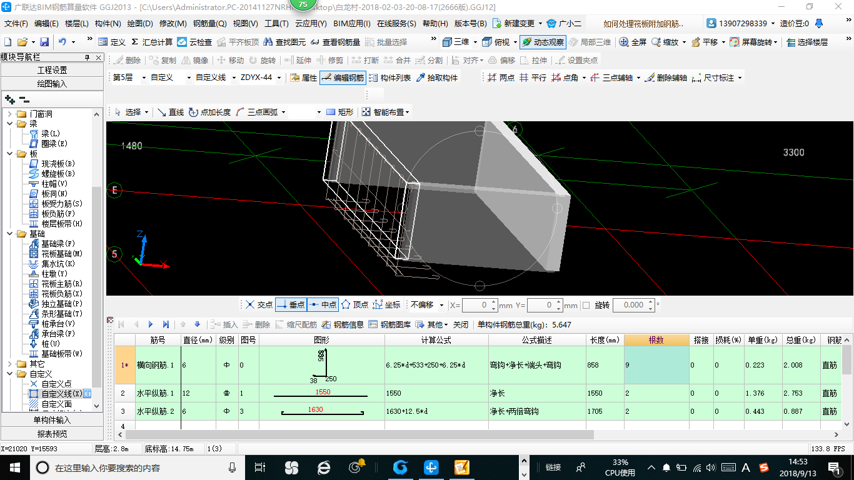Open 查找图元 find element tool
854x480 pixels.
285,42
